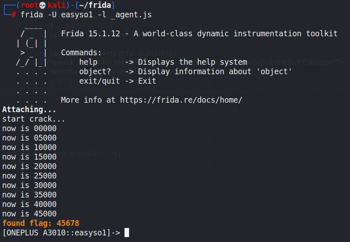Screen dimensions: 350x242
Task: Click the skull icon in the prompt
Action: 42,5
